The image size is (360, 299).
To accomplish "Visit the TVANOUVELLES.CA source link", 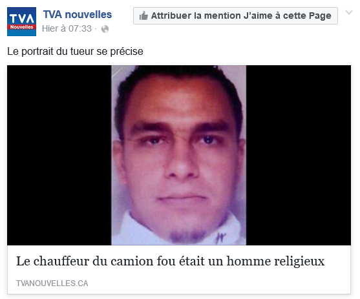I will click(x=52, y=283).
